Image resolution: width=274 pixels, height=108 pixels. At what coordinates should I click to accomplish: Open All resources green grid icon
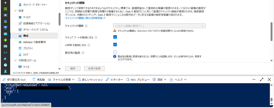[5, 9]
